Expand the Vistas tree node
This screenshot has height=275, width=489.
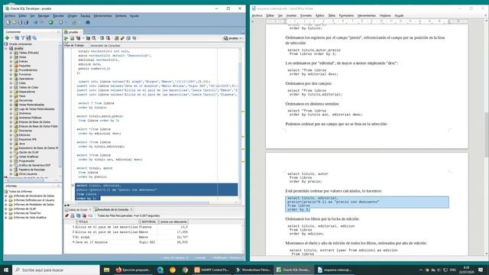11,57
